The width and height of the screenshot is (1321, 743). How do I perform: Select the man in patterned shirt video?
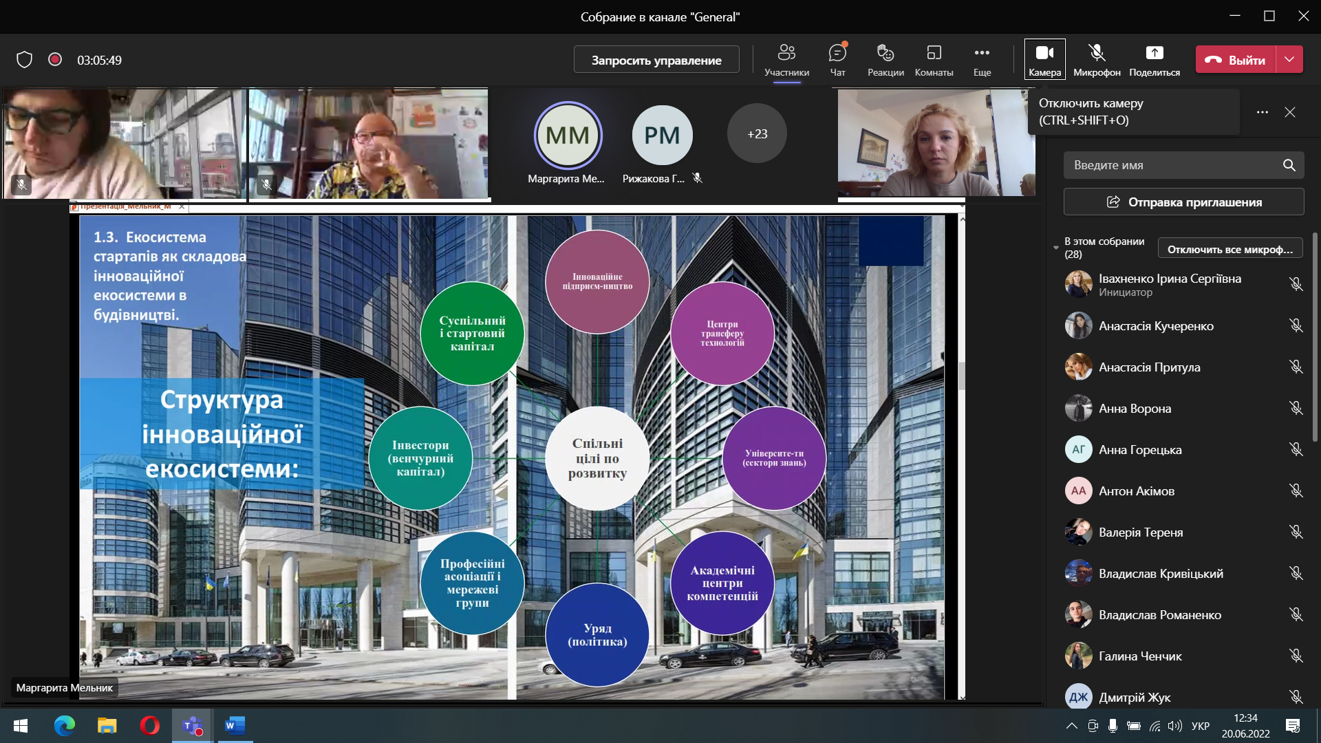coord(369,144)
